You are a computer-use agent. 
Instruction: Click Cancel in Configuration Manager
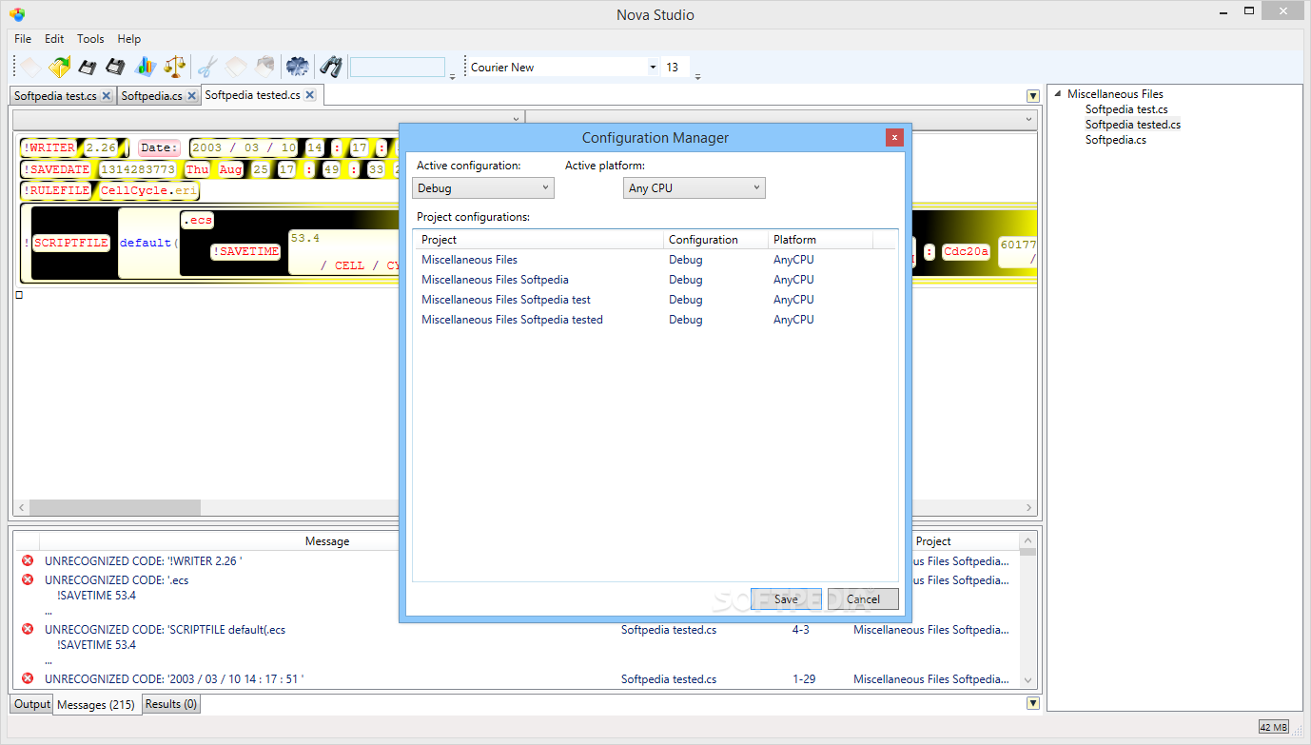tap(863, 598)
